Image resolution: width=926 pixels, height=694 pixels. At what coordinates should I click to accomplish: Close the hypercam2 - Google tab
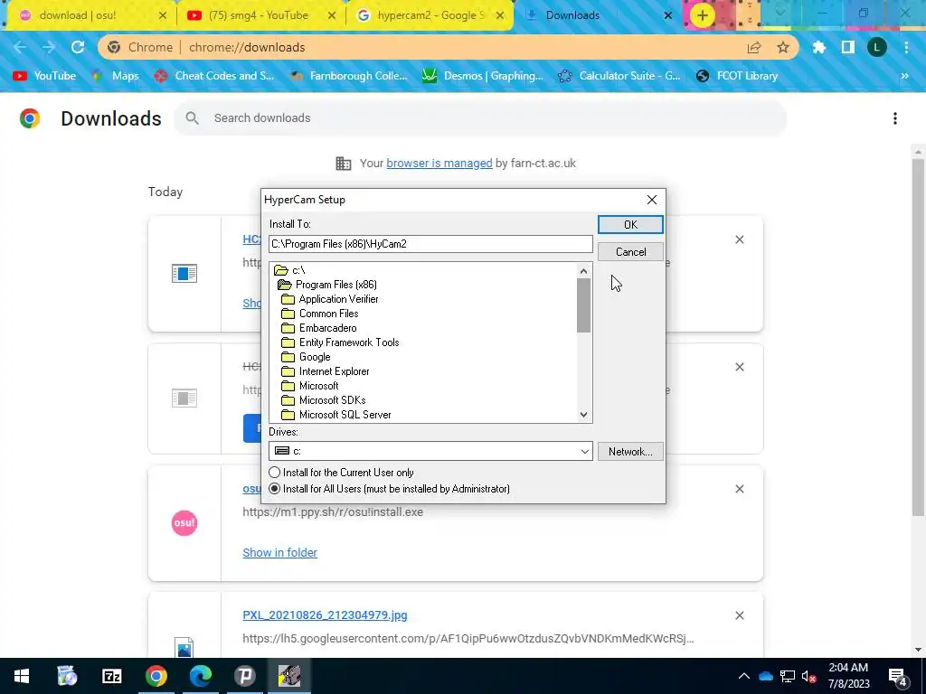pos(500,15)
